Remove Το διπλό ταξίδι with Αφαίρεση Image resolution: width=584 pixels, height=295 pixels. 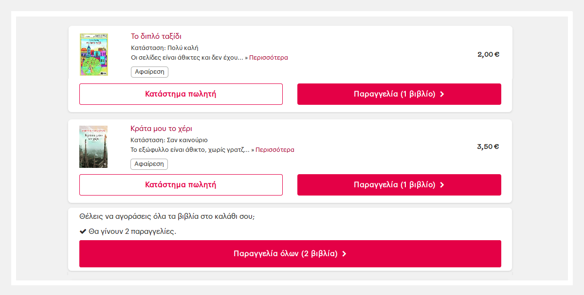pyautogui.click(x=149, y=72)
